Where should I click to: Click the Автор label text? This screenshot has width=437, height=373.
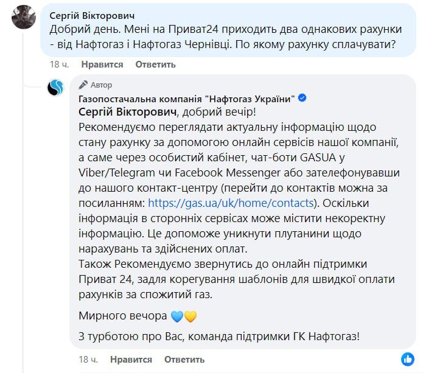[x=101, y=85]
